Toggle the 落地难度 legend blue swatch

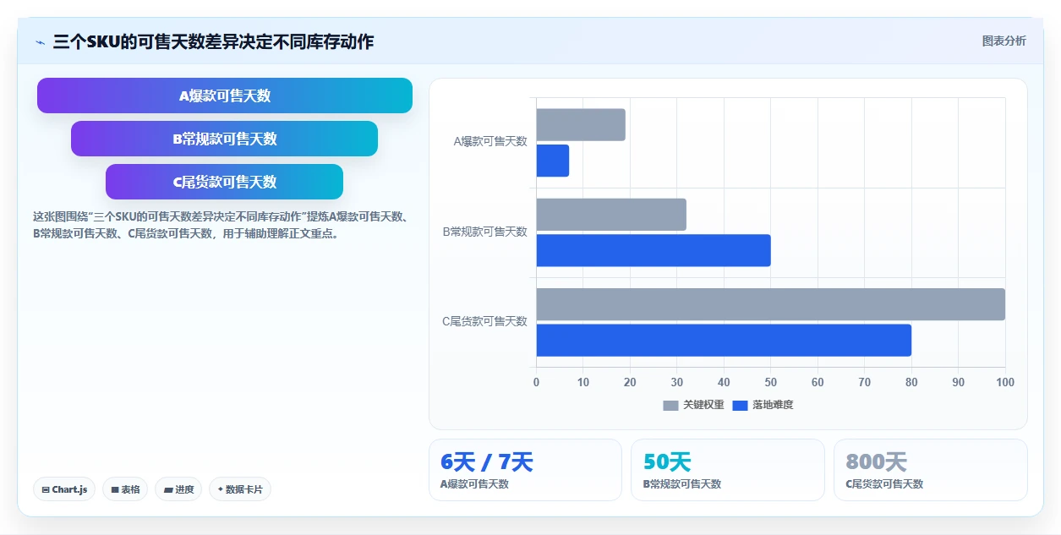(740, 406)
